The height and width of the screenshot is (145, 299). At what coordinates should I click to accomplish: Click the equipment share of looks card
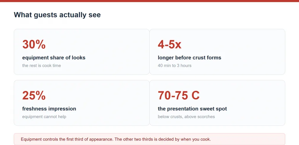click(x=82, y=52)
